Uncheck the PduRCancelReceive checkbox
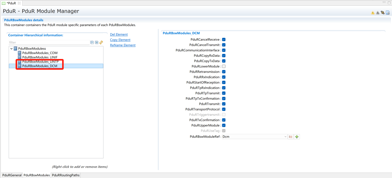The height and width of the screenshot is (178, 392). tap(224, 40)
